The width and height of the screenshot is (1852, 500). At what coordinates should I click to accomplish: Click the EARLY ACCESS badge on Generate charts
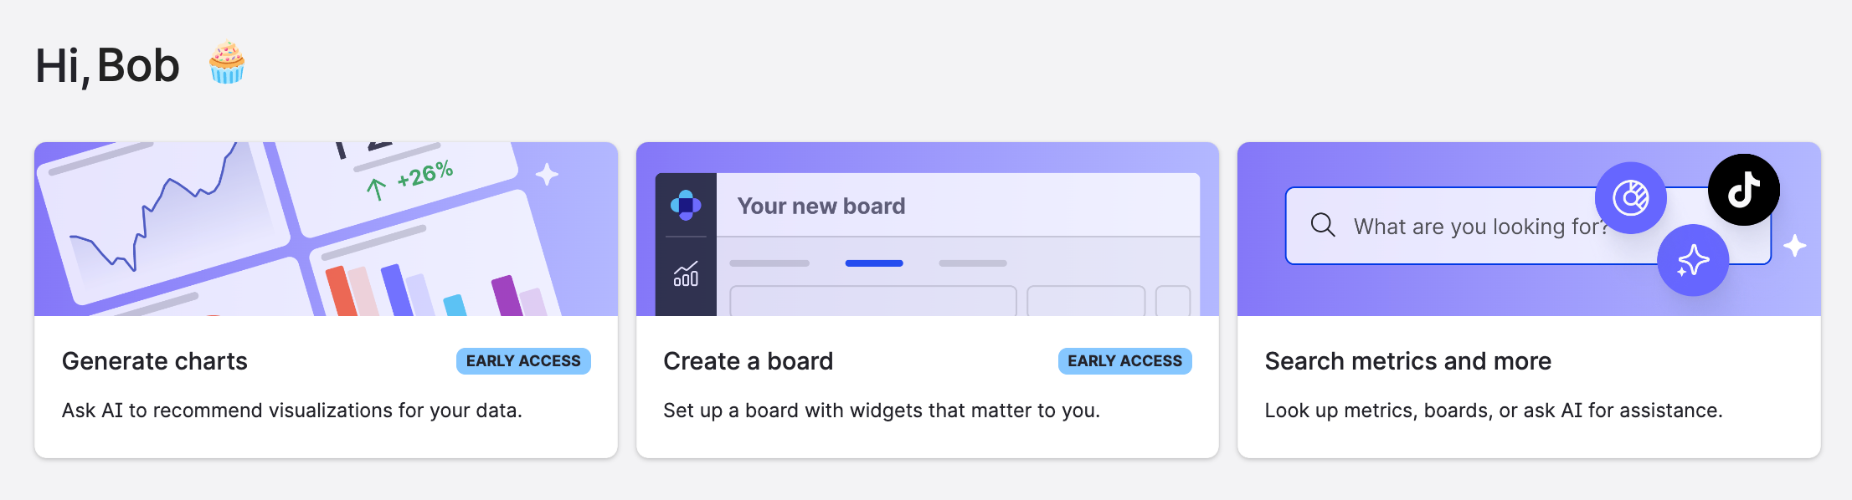tap(522, 360)
